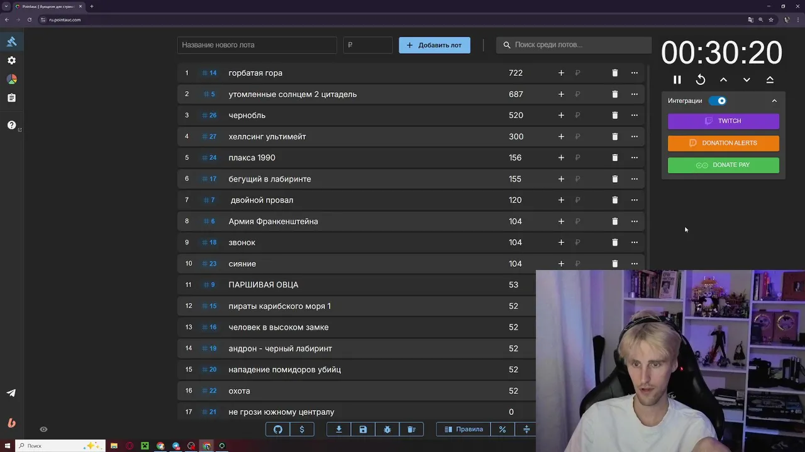Click the clear all lots trash icon
Screen dimensions: 805x452
tap(411, 429)
